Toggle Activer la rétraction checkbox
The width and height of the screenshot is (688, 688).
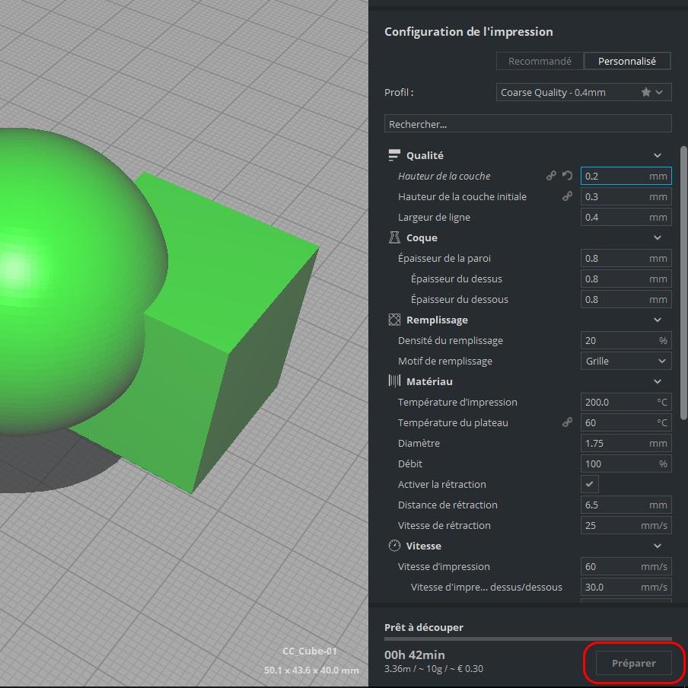tap(589, 484)
